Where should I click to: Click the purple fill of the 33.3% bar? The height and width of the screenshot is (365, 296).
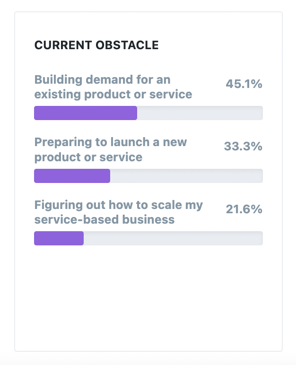point(72,176)
